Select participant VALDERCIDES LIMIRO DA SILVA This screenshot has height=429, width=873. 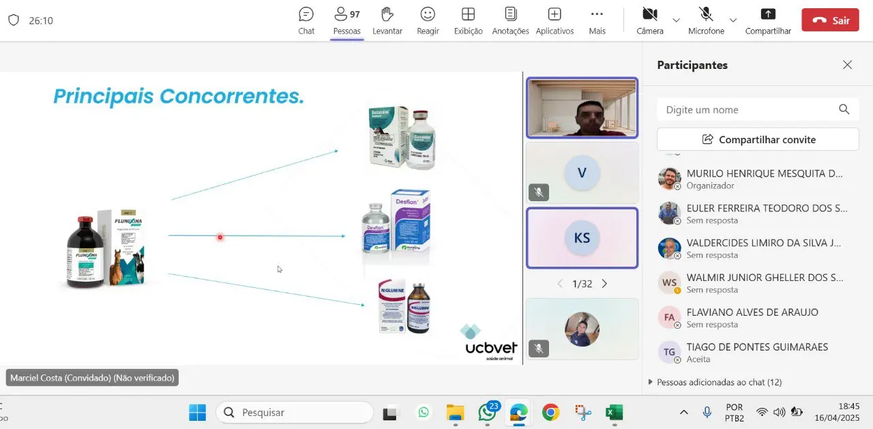point(758,248)
